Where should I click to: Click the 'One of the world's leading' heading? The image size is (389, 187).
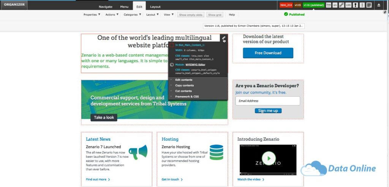click(154, 41)
